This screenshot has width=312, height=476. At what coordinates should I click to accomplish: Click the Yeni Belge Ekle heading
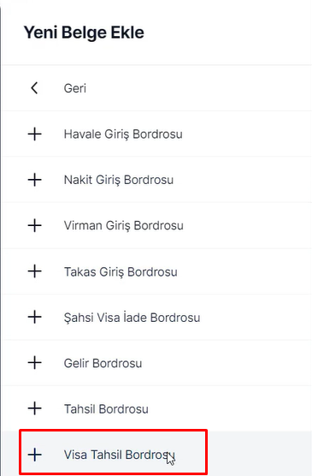click(84, 33)
